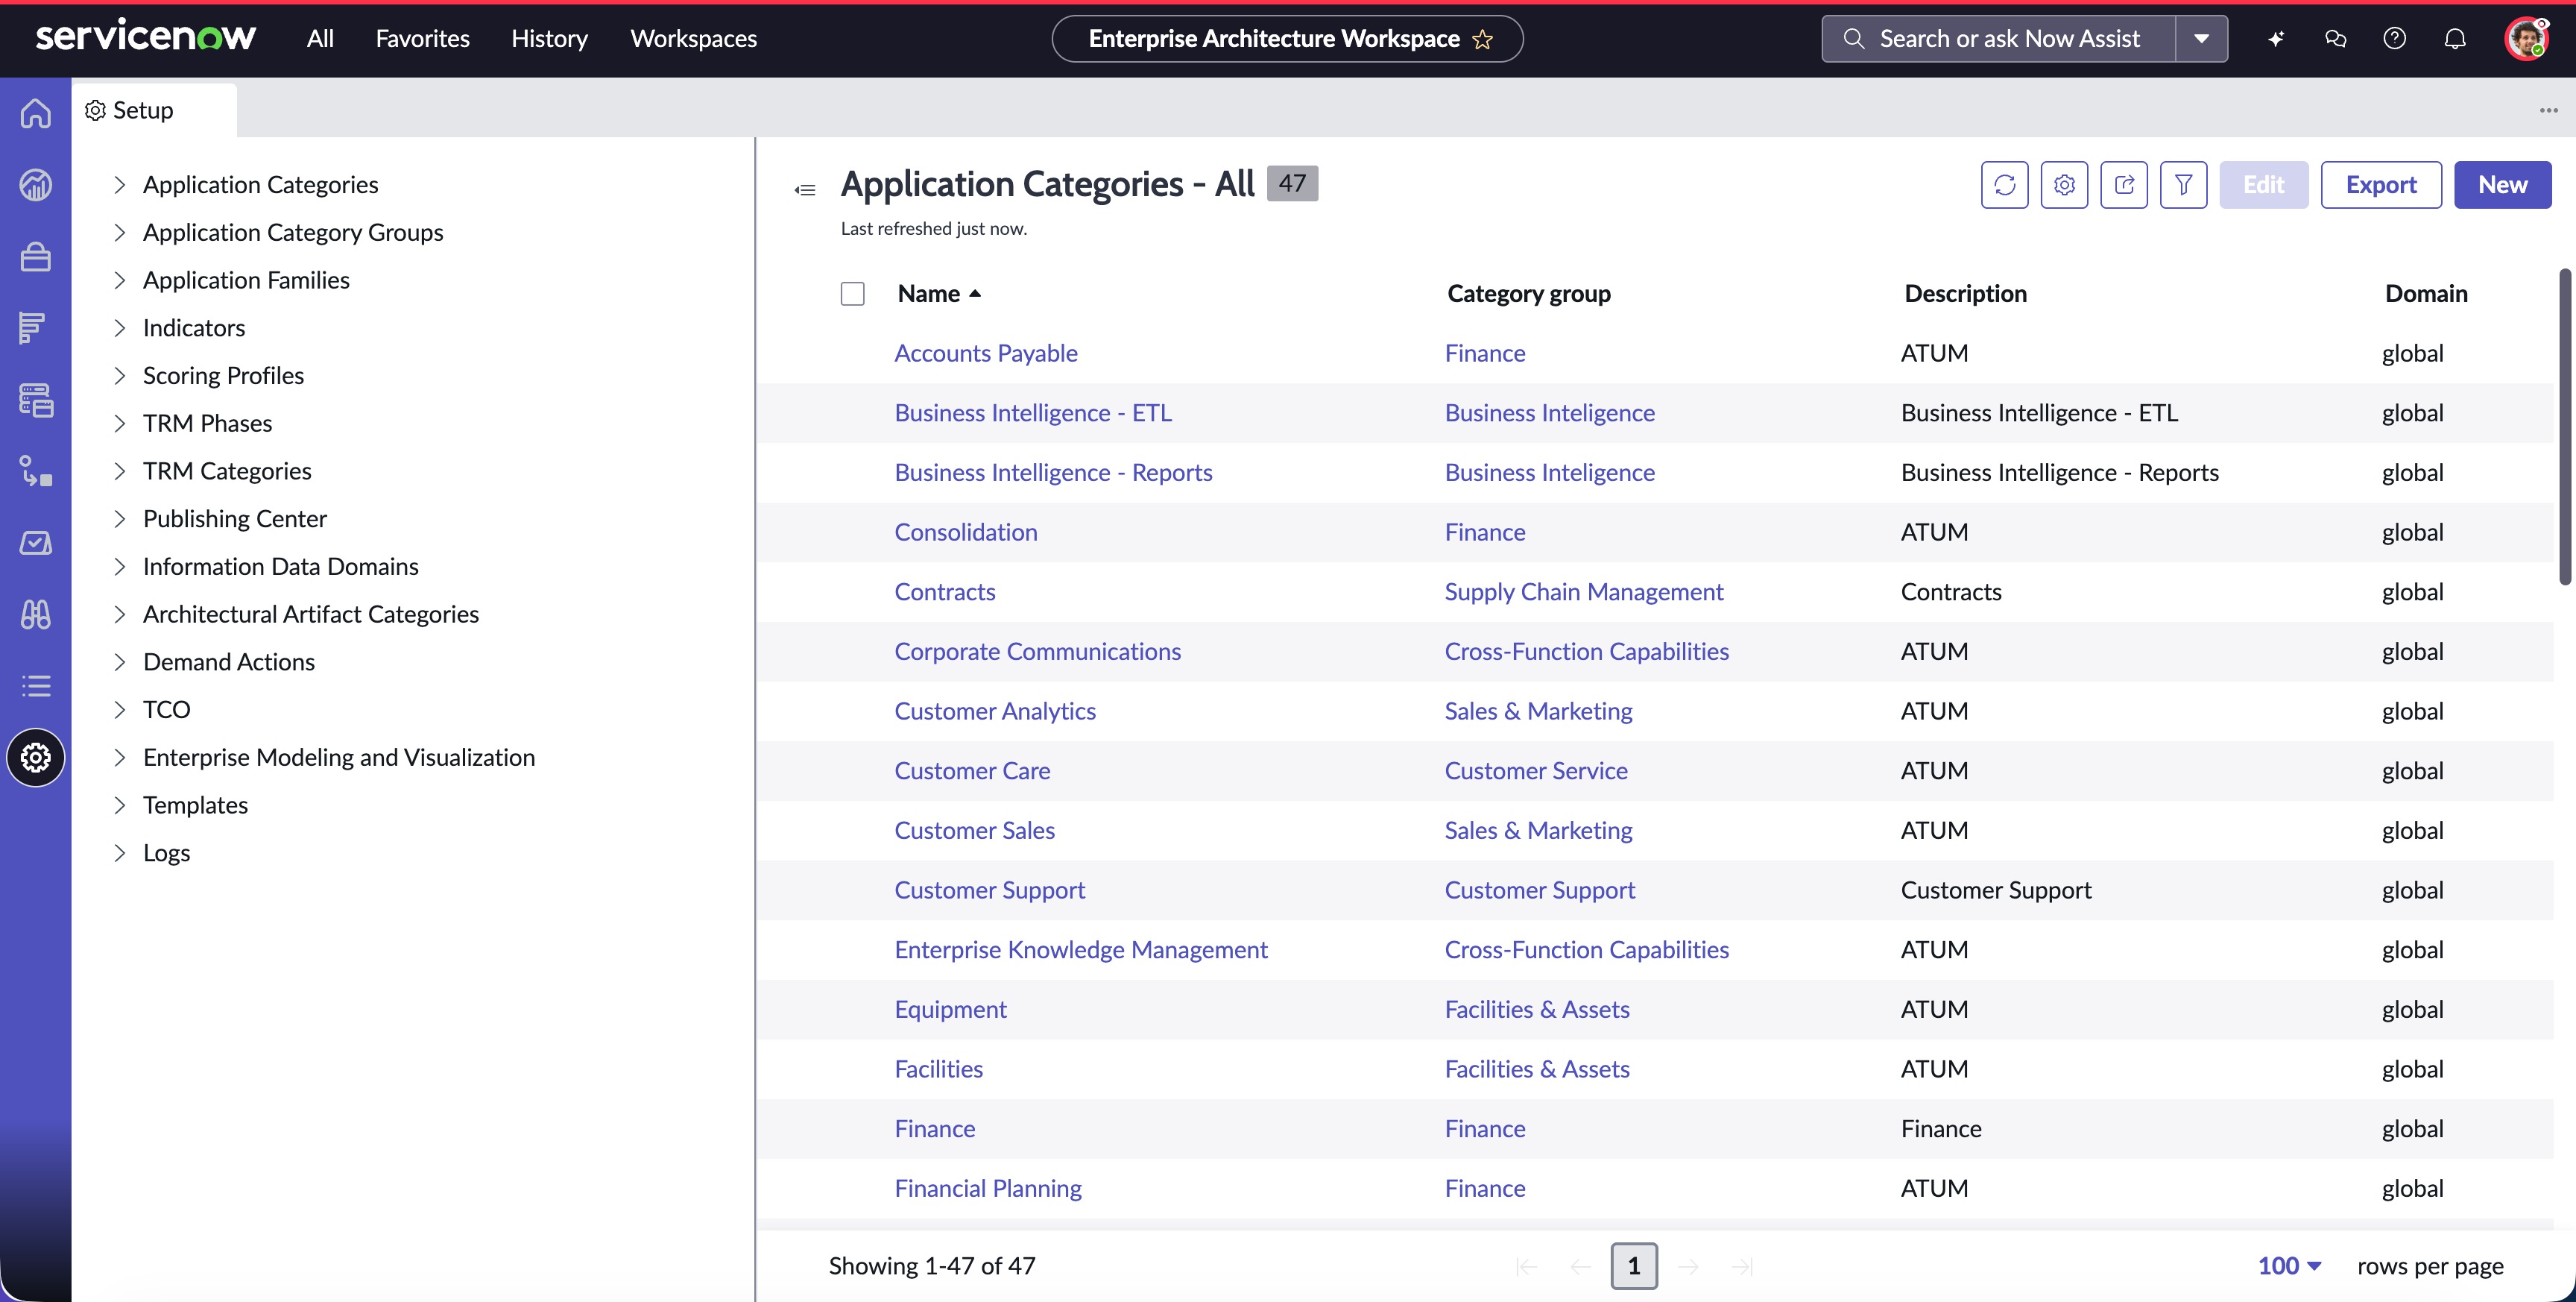
Task: Click the share list icon button
Action: [x=2124, y=185]
